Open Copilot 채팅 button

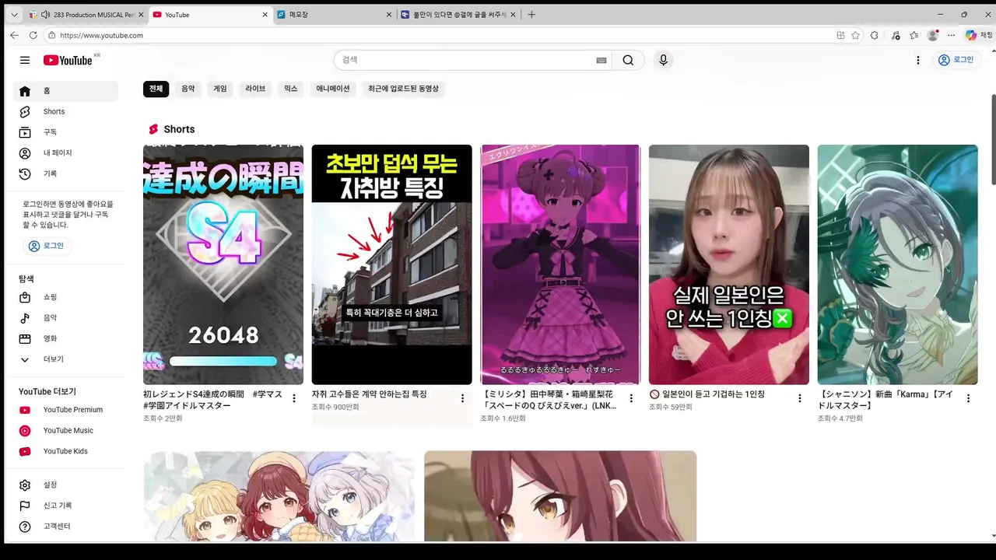(x=979, y=35)
